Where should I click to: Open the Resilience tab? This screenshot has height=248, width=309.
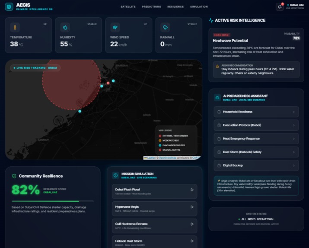175,6
